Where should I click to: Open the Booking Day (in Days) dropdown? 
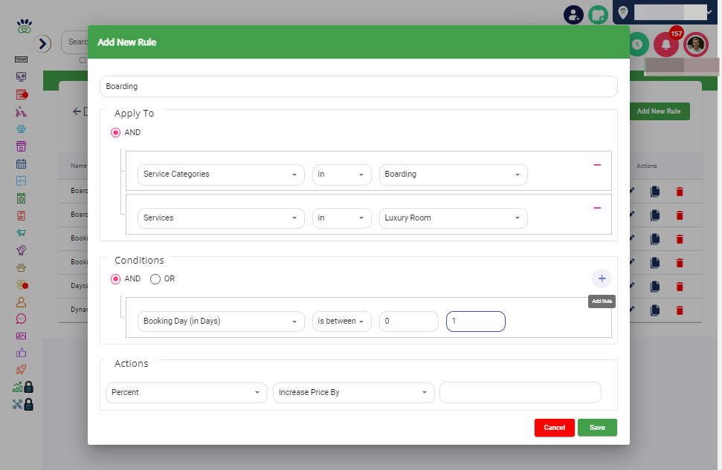click(221, 322)
